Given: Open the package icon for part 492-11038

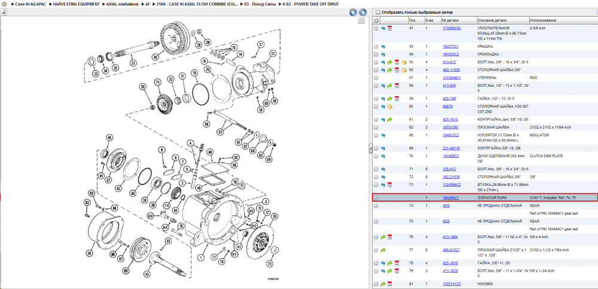Looking at the screenshot, I should 403,70.
